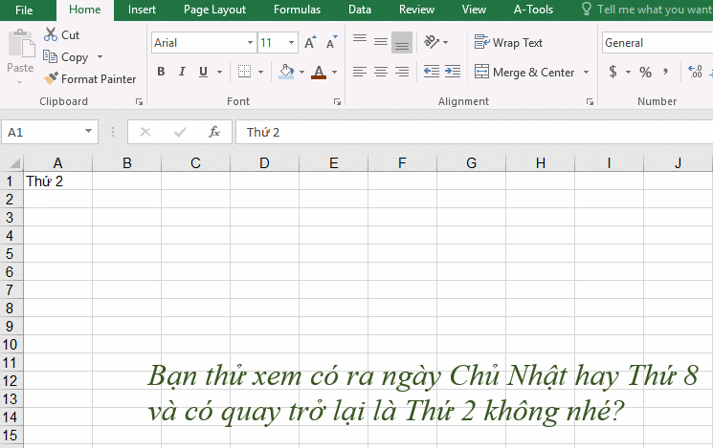
Task: Apply the red font color swatch
Action: click(319, 72)
